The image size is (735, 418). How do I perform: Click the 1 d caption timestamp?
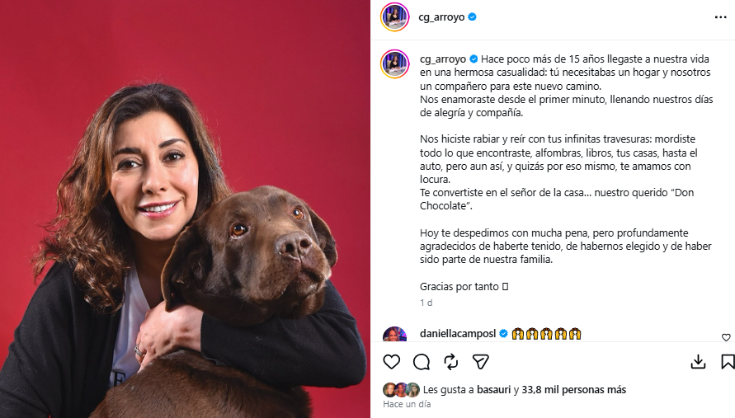pyautogui.click(x=426, y=303)
